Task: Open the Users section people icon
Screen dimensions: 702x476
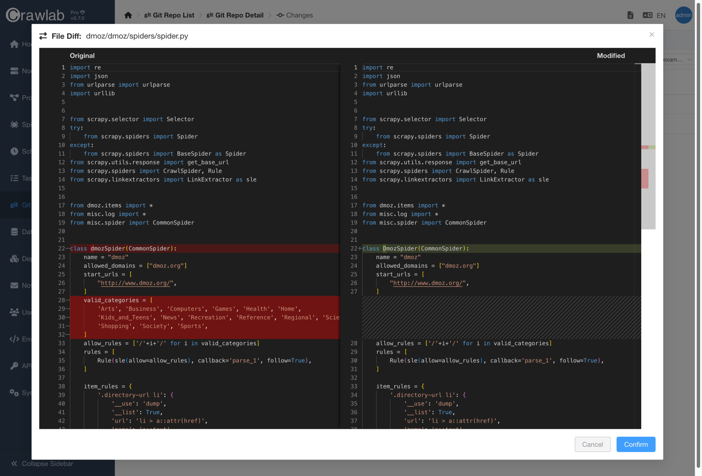Action: [x=14, y=312]
